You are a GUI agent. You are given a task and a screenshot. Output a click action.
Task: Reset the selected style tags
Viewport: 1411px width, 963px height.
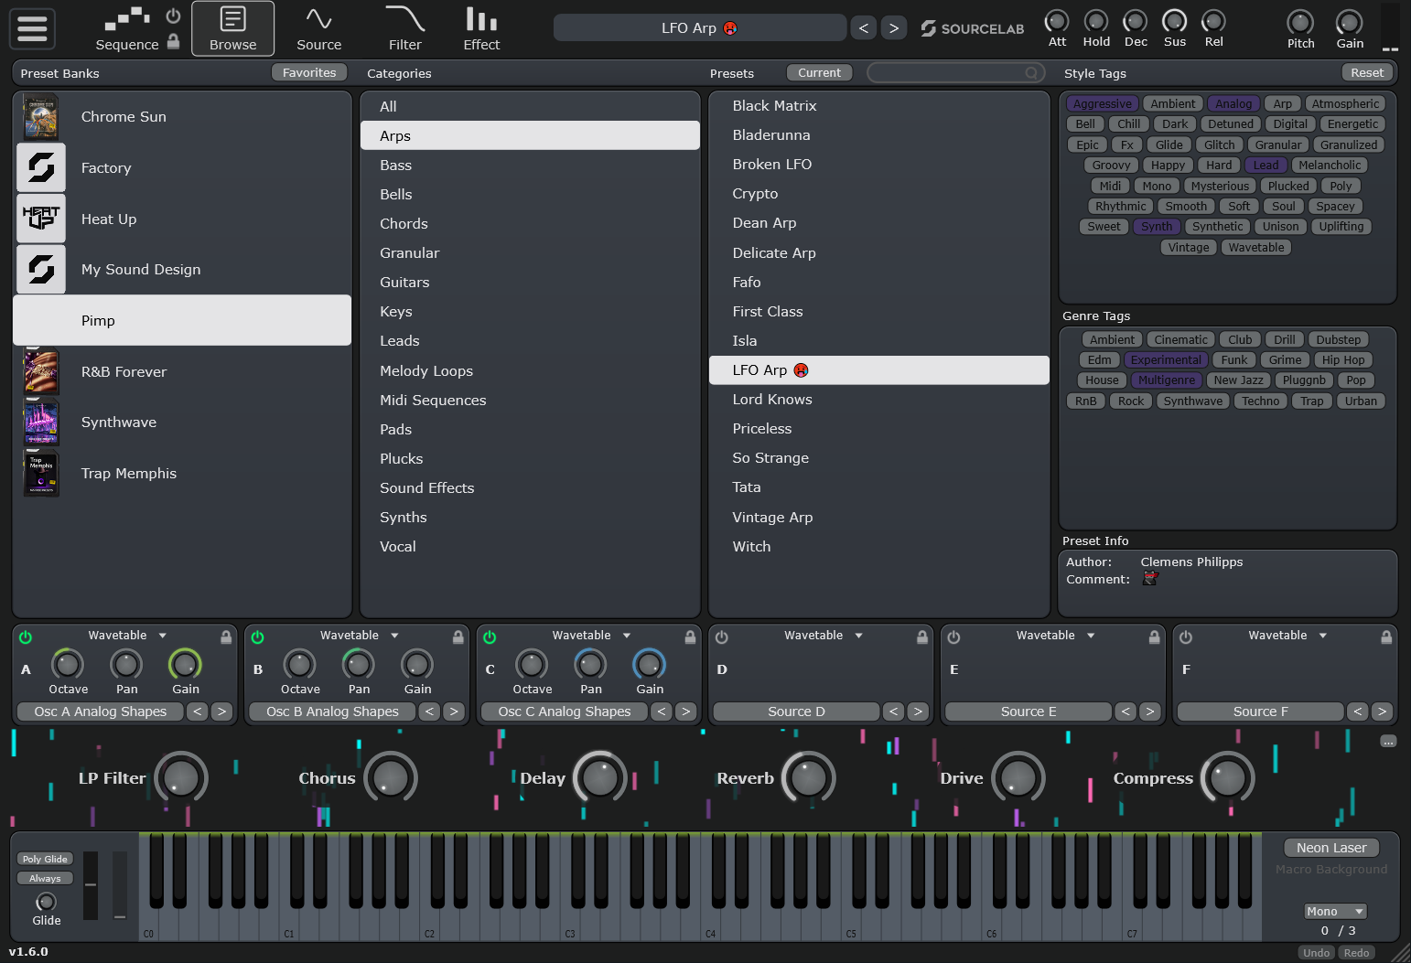(1367, 73)
